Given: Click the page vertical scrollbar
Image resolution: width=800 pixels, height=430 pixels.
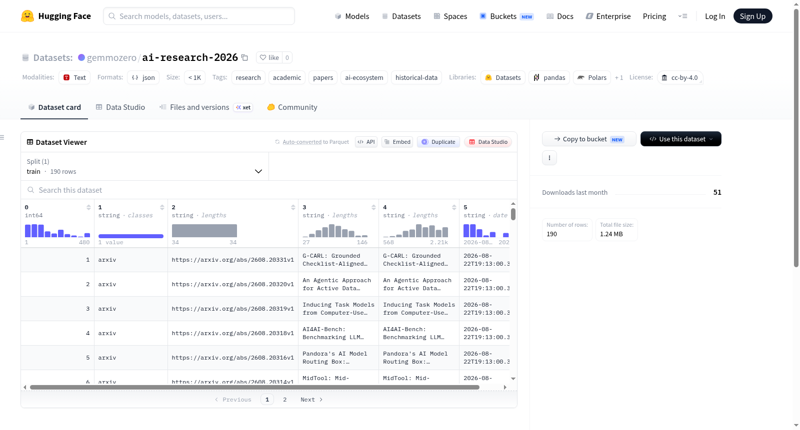Looking at the screenshot, I should coord(796,137).
